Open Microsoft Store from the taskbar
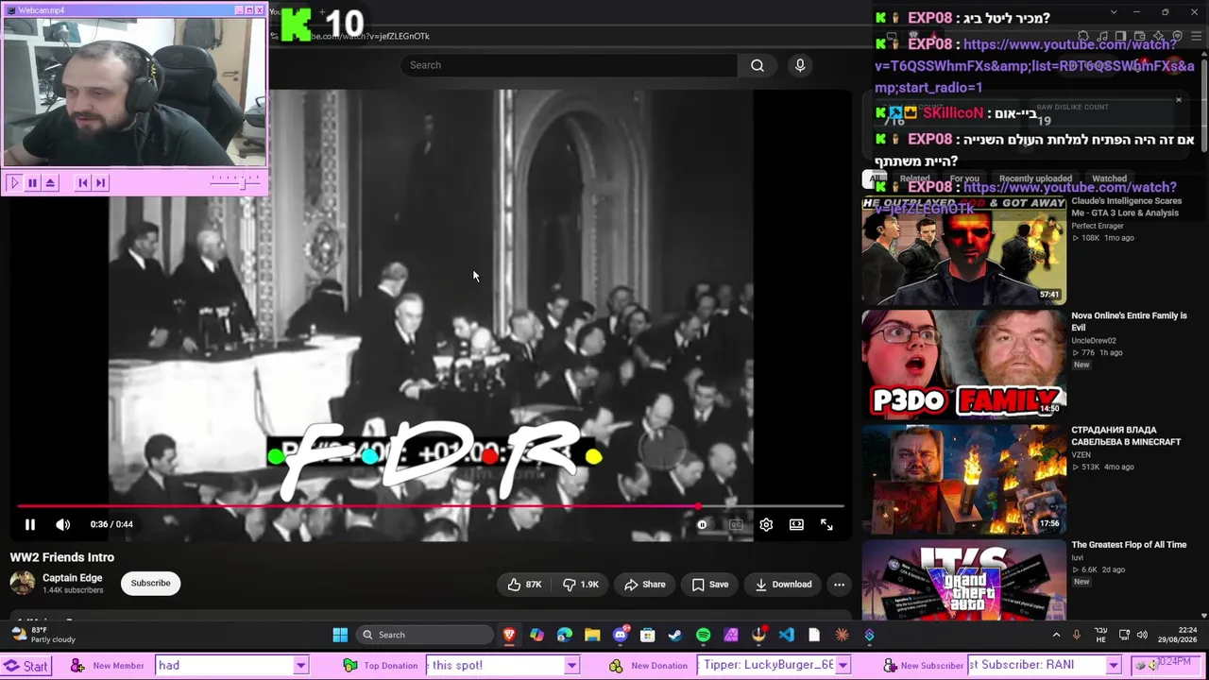This screenshot has width=1209, height=680. click(x=647, y=635)
